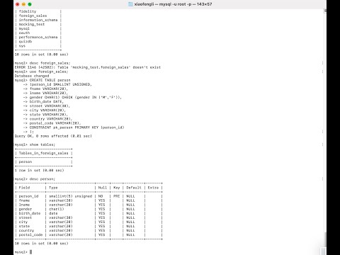Click the 'varchar(30)' type cell
Image resolution: width=340 pixels, height=255 pixels.
point(61,217)
